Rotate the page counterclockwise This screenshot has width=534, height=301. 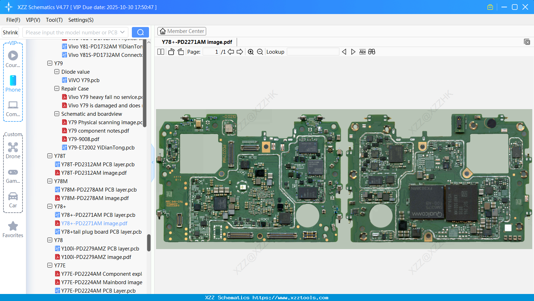pos(171,52)
